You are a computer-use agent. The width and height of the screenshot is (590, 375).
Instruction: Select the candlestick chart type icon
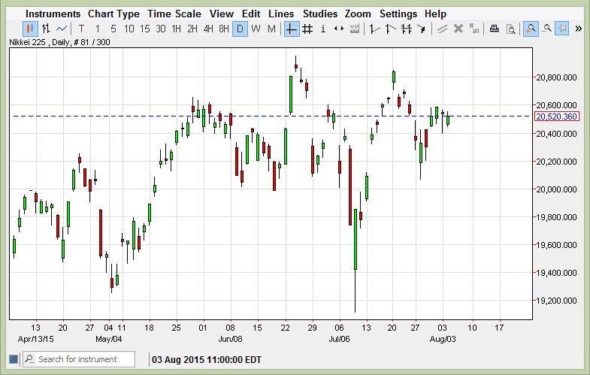click(30, 29)
